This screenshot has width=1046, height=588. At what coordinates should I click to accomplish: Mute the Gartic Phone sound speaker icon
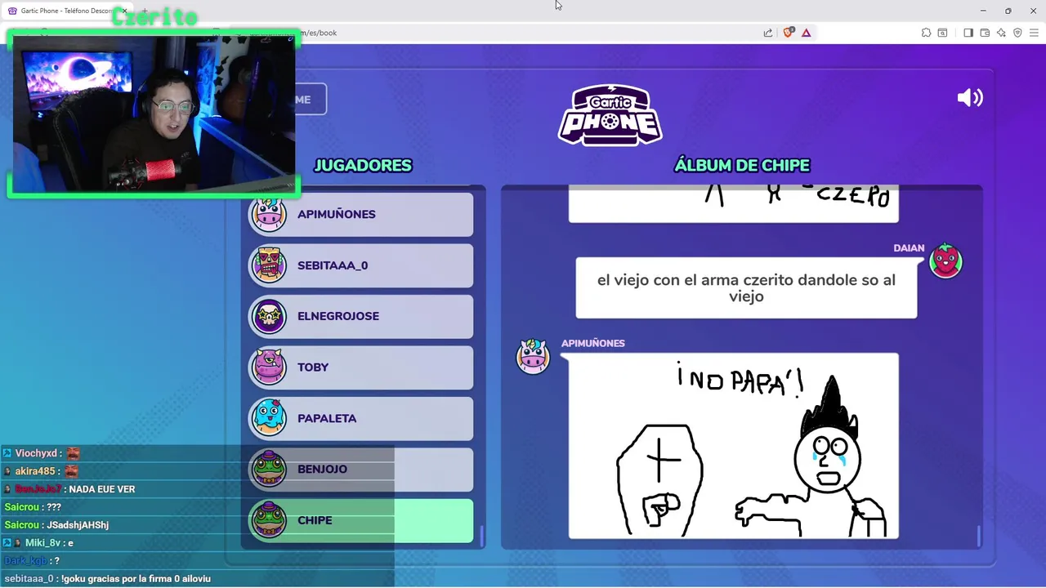[x=970, y=98]
